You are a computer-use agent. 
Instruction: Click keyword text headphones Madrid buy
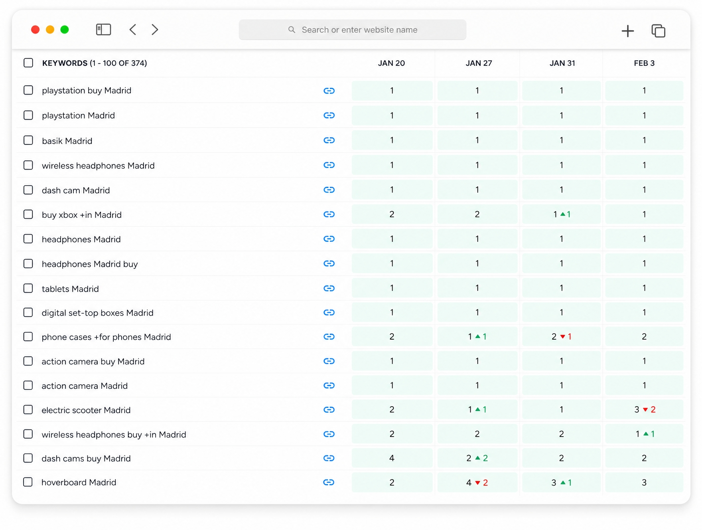pyautogui.click(x=90, y=264)
